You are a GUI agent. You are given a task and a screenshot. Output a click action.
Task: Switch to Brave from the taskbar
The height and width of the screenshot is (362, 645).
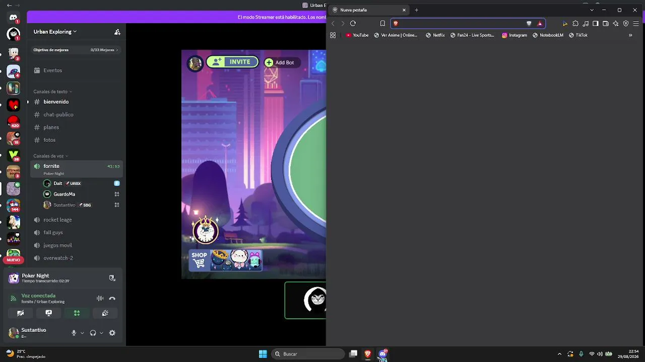coord(368,354)
